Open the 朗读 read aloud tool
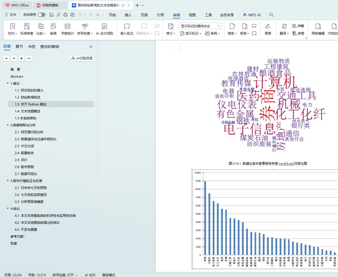The width and height of the screenshot is (338, 277). tap(53, 26)
